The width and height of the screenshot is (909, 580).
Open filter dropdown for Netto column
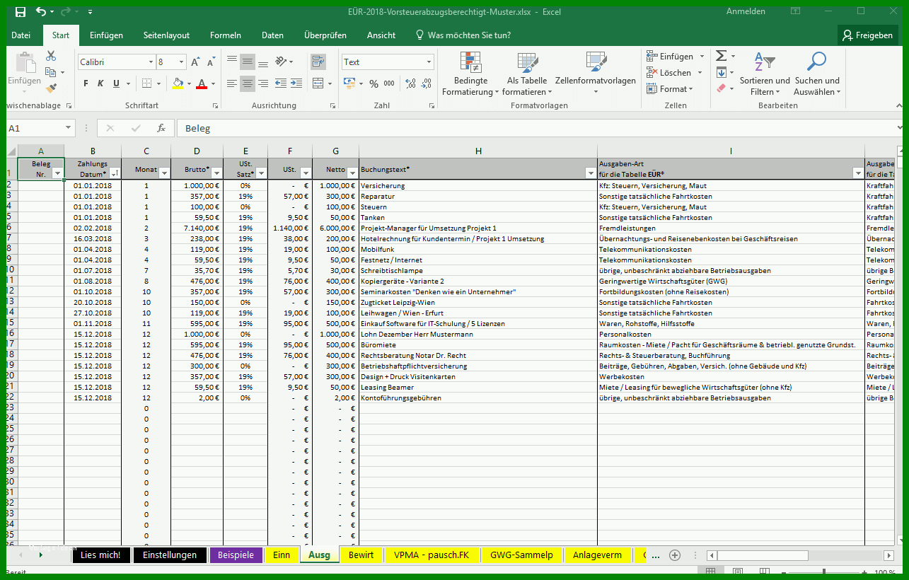(x=352, y=173)
